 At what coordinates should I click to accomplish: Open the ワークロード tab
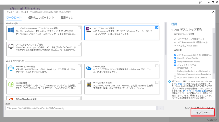[x=14, y=17]
